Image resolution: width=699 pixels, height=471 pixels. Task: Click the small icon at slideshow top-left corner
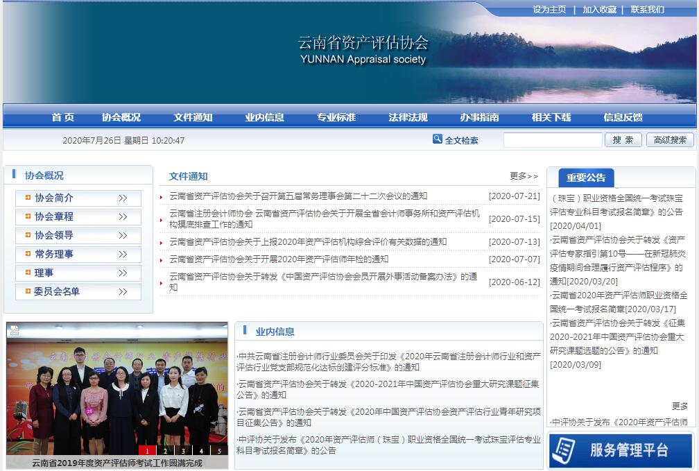click(15, 330)
